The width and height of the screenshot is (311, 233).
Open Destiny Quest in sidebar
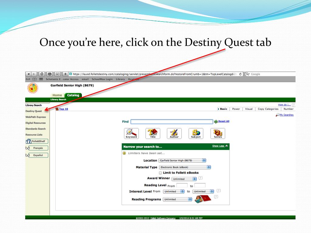(34, 111)
